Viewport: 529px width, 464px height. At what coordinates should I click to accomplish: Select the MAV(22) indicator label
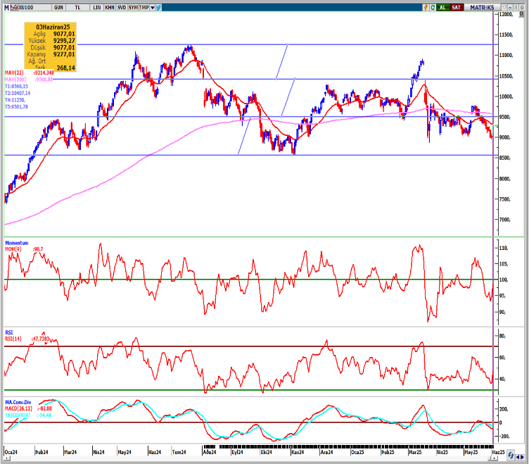(14, 73)
